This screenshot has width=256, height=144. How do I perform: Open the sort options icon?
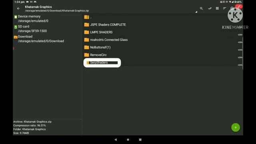[x=225, y=8]
